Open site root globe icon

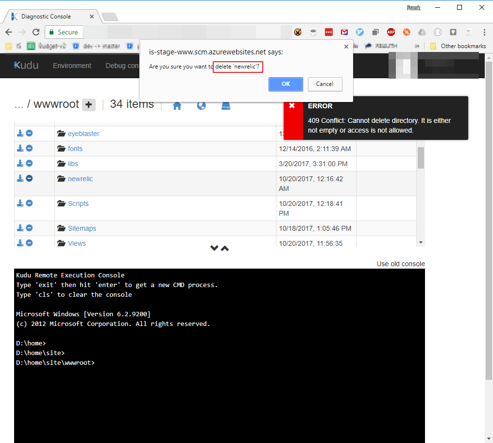(x=201, y=105)
